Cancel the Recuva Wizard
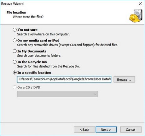Image resolution: width=145 pixels, height=136 pixels. click(131, 129)
